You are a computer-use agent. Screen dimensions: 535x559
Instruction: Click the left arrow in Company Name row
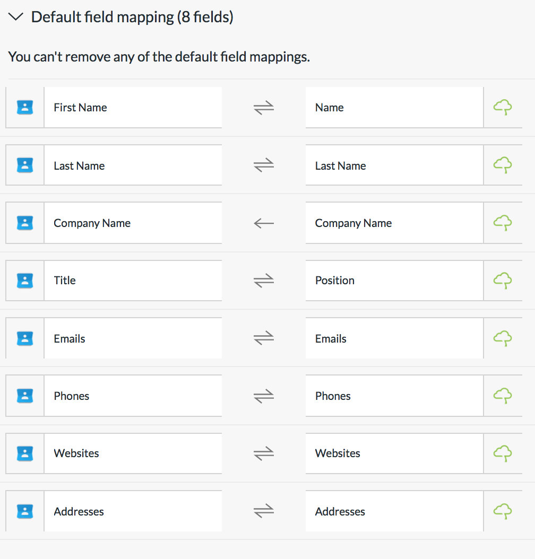(x=264, y=223)
